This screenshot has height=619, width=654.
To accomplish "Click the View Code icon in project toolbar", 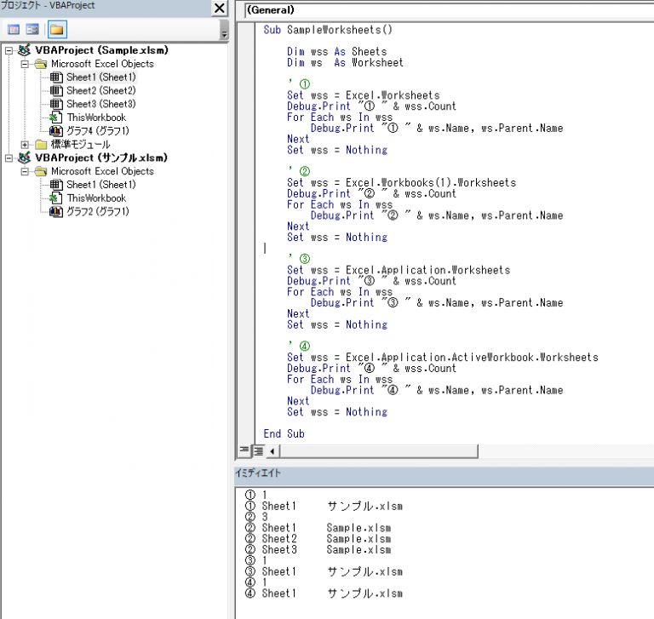I will tap(14, 30).
